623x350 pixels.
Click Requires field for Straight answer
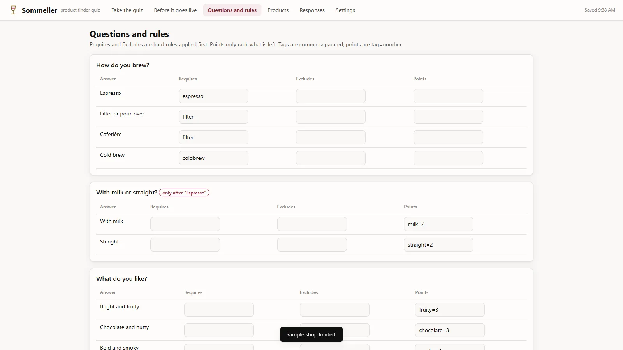185,245
